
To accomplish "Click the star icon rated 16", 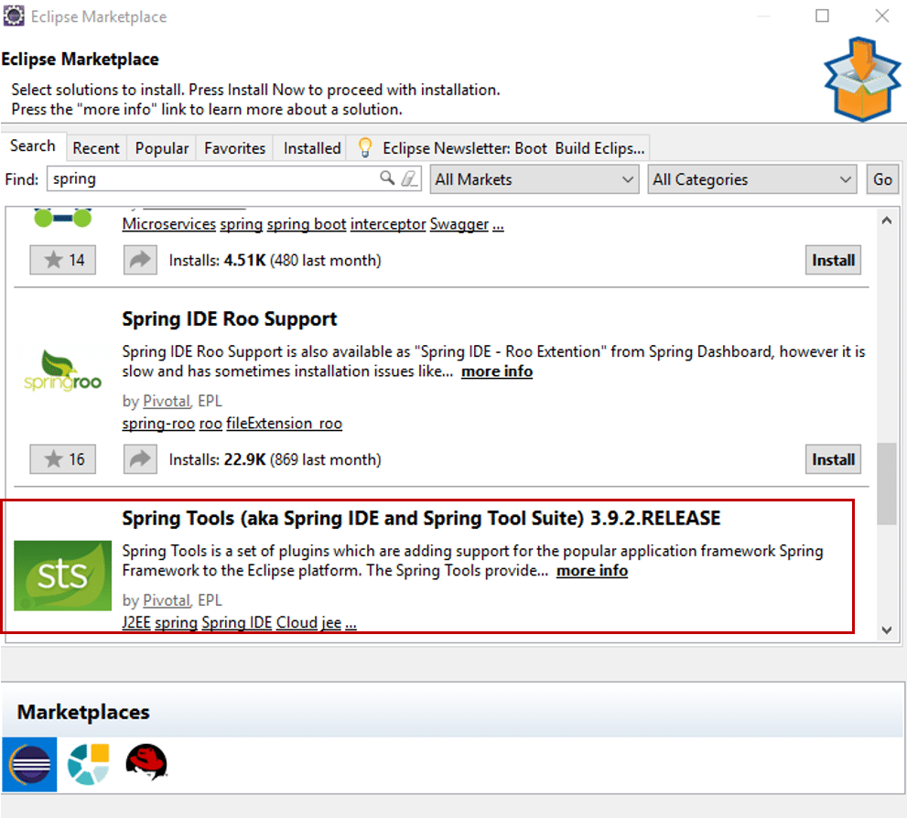I will 62,459.
